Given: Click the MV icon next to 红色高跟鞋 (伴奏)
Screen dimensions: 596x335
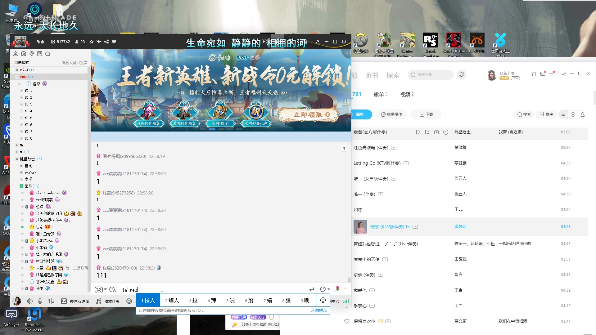Looking at the screenshot, I should [394, 148].
